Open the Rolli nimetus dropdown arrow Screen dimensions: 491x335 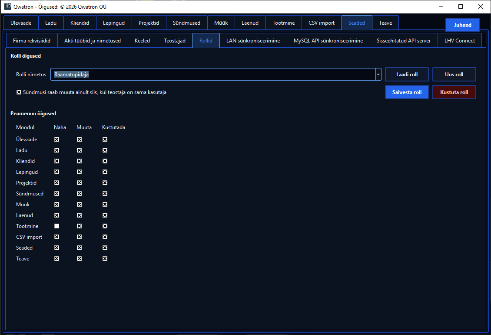(378, 74)
